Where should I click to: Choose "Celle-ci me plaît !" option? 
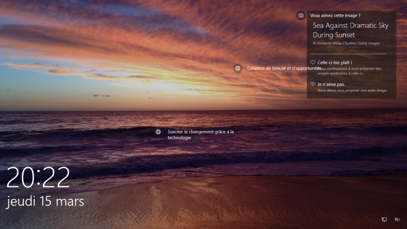coord(335,63)
